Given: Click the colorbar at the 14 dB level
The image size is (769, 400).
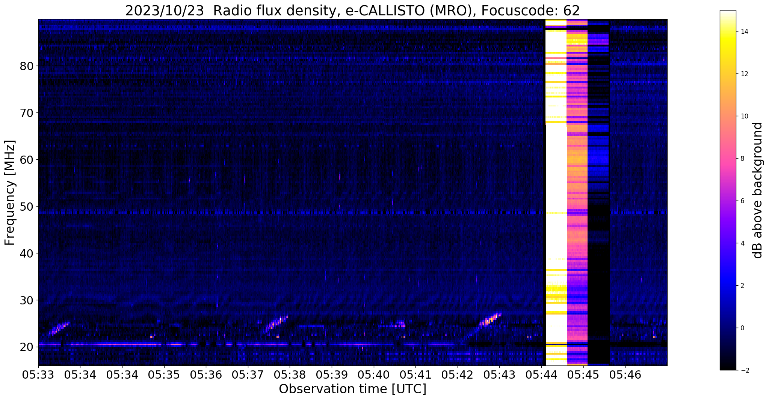Looking at the screenshot, I should 728,31.
